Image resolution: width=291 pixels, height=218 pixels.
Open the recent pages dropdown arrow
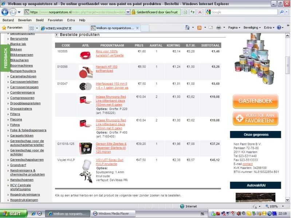click(19, 12)
